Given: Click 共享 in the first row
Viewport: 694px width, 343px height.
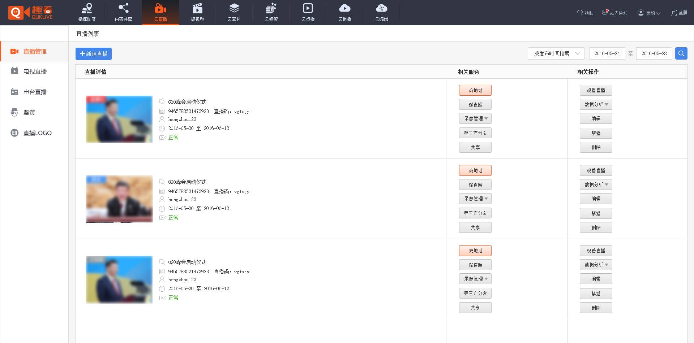Looking at the screenshot, I should point(475,147).
